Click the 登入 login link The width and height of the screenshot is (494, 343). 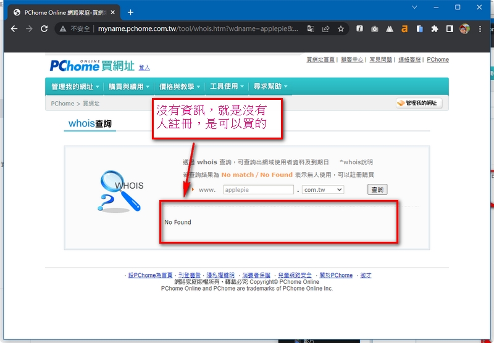(x=144, y=67)
